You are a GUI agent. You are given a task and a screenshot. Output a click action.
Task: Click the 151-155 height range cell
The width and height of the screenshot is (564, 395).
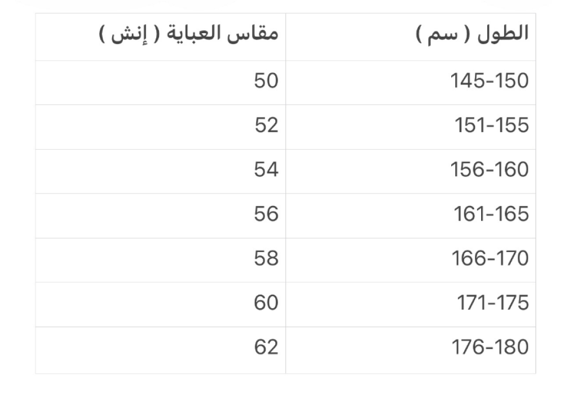click(492, 125)
